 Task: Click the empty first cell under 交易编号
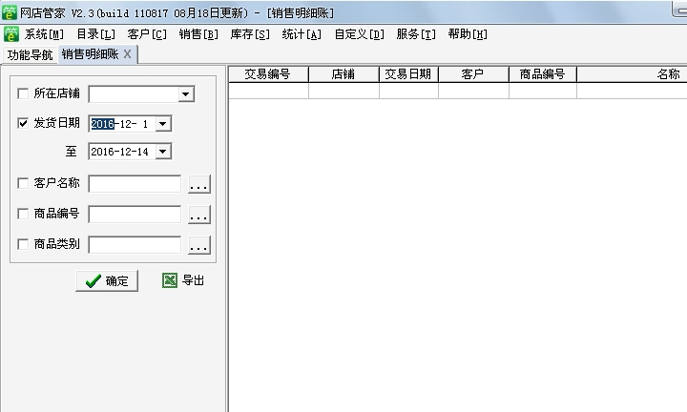tap(268, 91)
